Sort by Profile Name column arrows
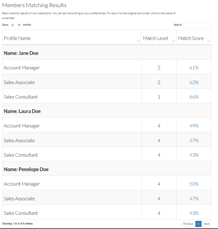 (139, 41)
